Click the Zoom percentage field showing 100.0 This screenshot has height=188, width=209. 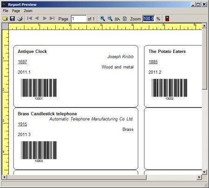pyautogui.click(x=149, y=19)
